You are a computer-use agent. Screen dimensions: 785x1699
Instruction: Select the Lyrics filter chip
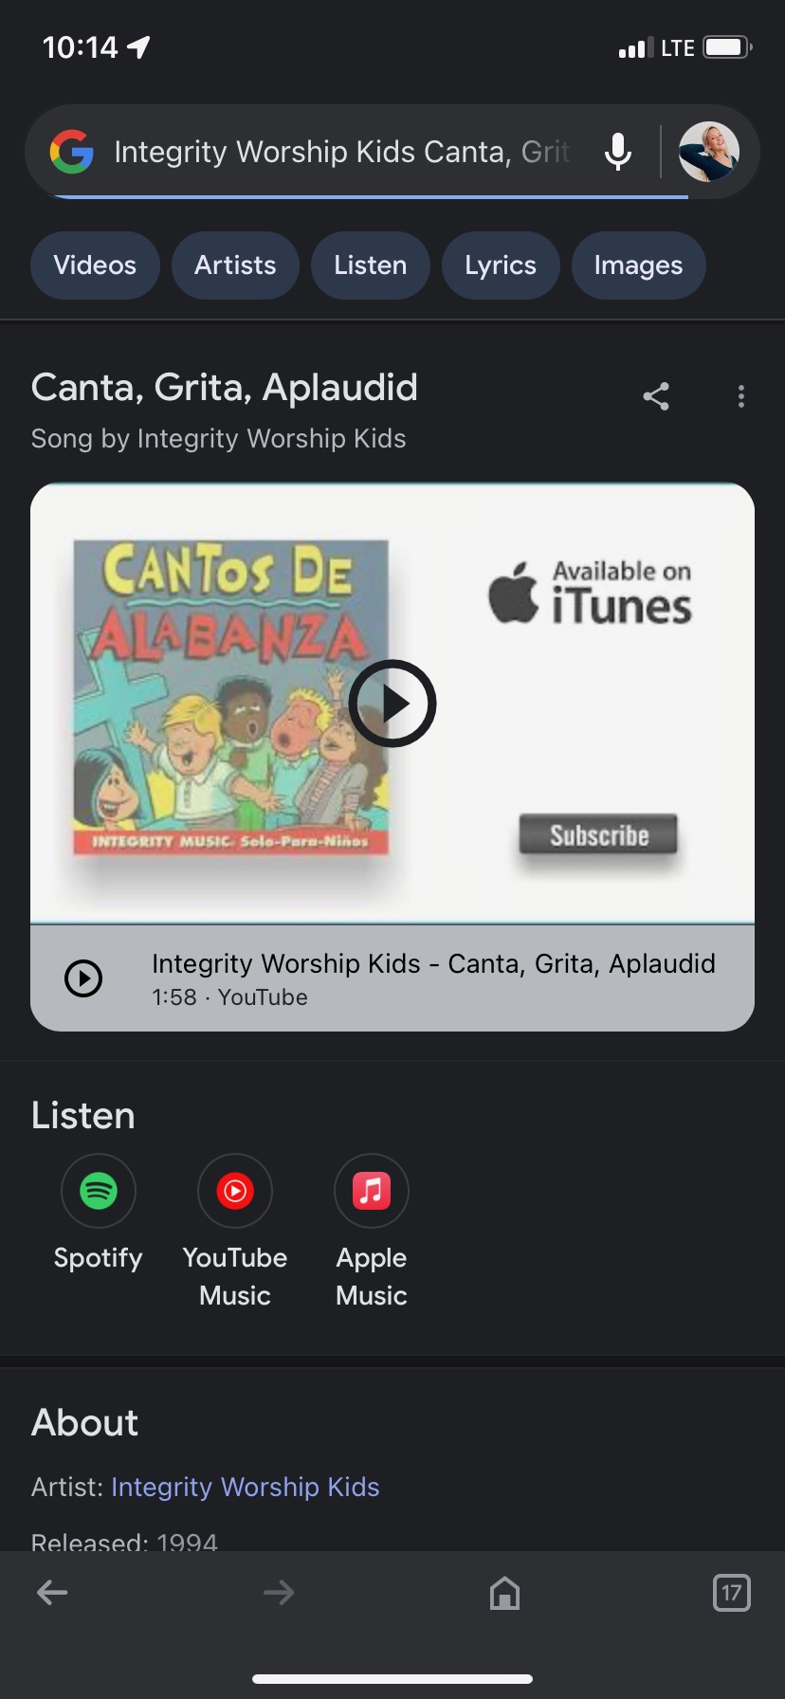click(501, 265)
